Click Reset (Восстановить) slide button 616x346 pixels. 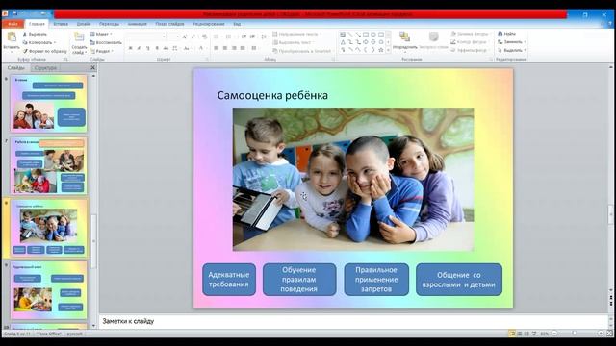click(106, 42)
